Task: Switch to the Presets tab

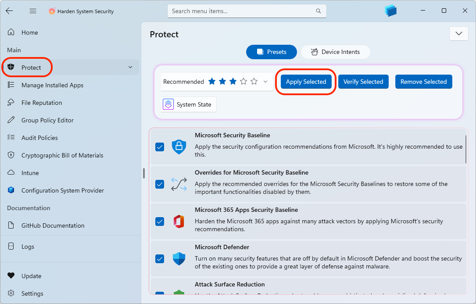Action: [272, 52]
